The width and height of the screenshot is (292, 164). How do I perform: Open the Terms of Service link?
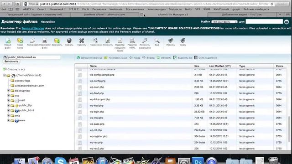[33, 28]
